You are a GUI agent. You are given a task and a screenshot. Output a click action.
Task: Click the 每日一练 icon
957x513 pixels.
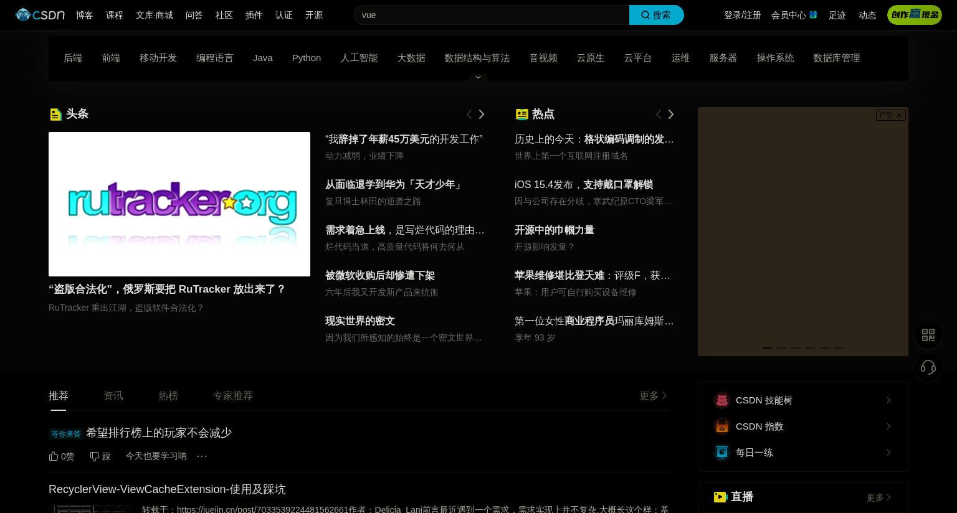tap(721, 453)
